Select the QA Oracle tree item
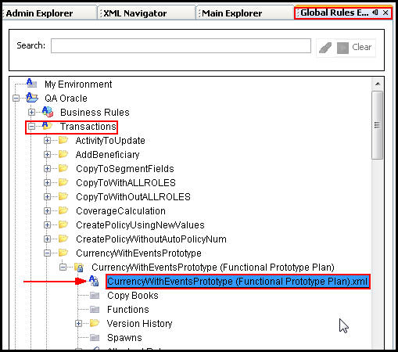398x352 pixels. point(66,99)
